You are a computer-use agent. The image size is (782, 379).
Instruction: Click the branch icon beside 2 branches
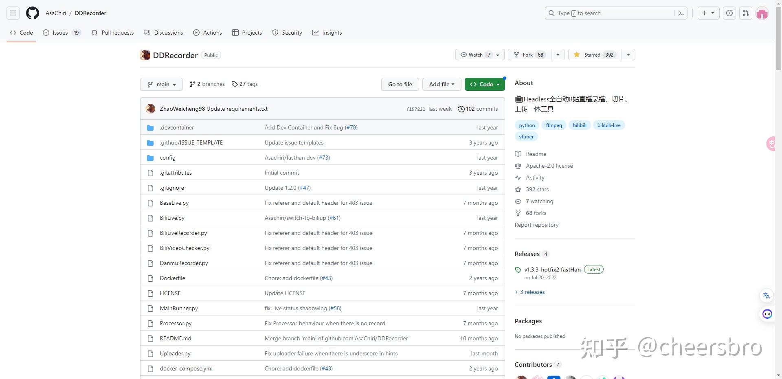192,84
